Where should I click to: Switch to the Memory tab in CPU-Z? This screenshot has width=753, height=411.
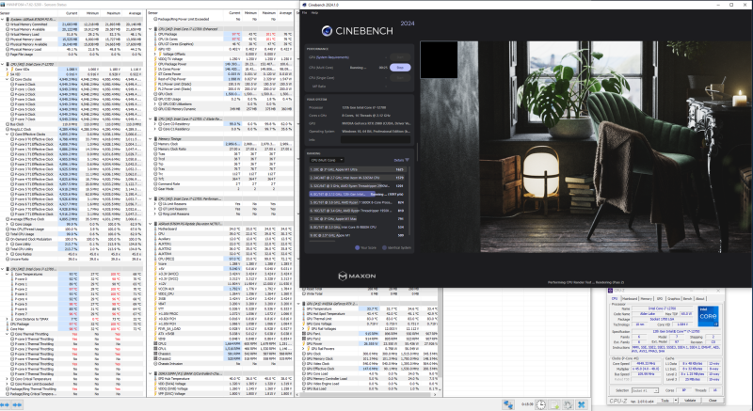(x=647, y=299)
